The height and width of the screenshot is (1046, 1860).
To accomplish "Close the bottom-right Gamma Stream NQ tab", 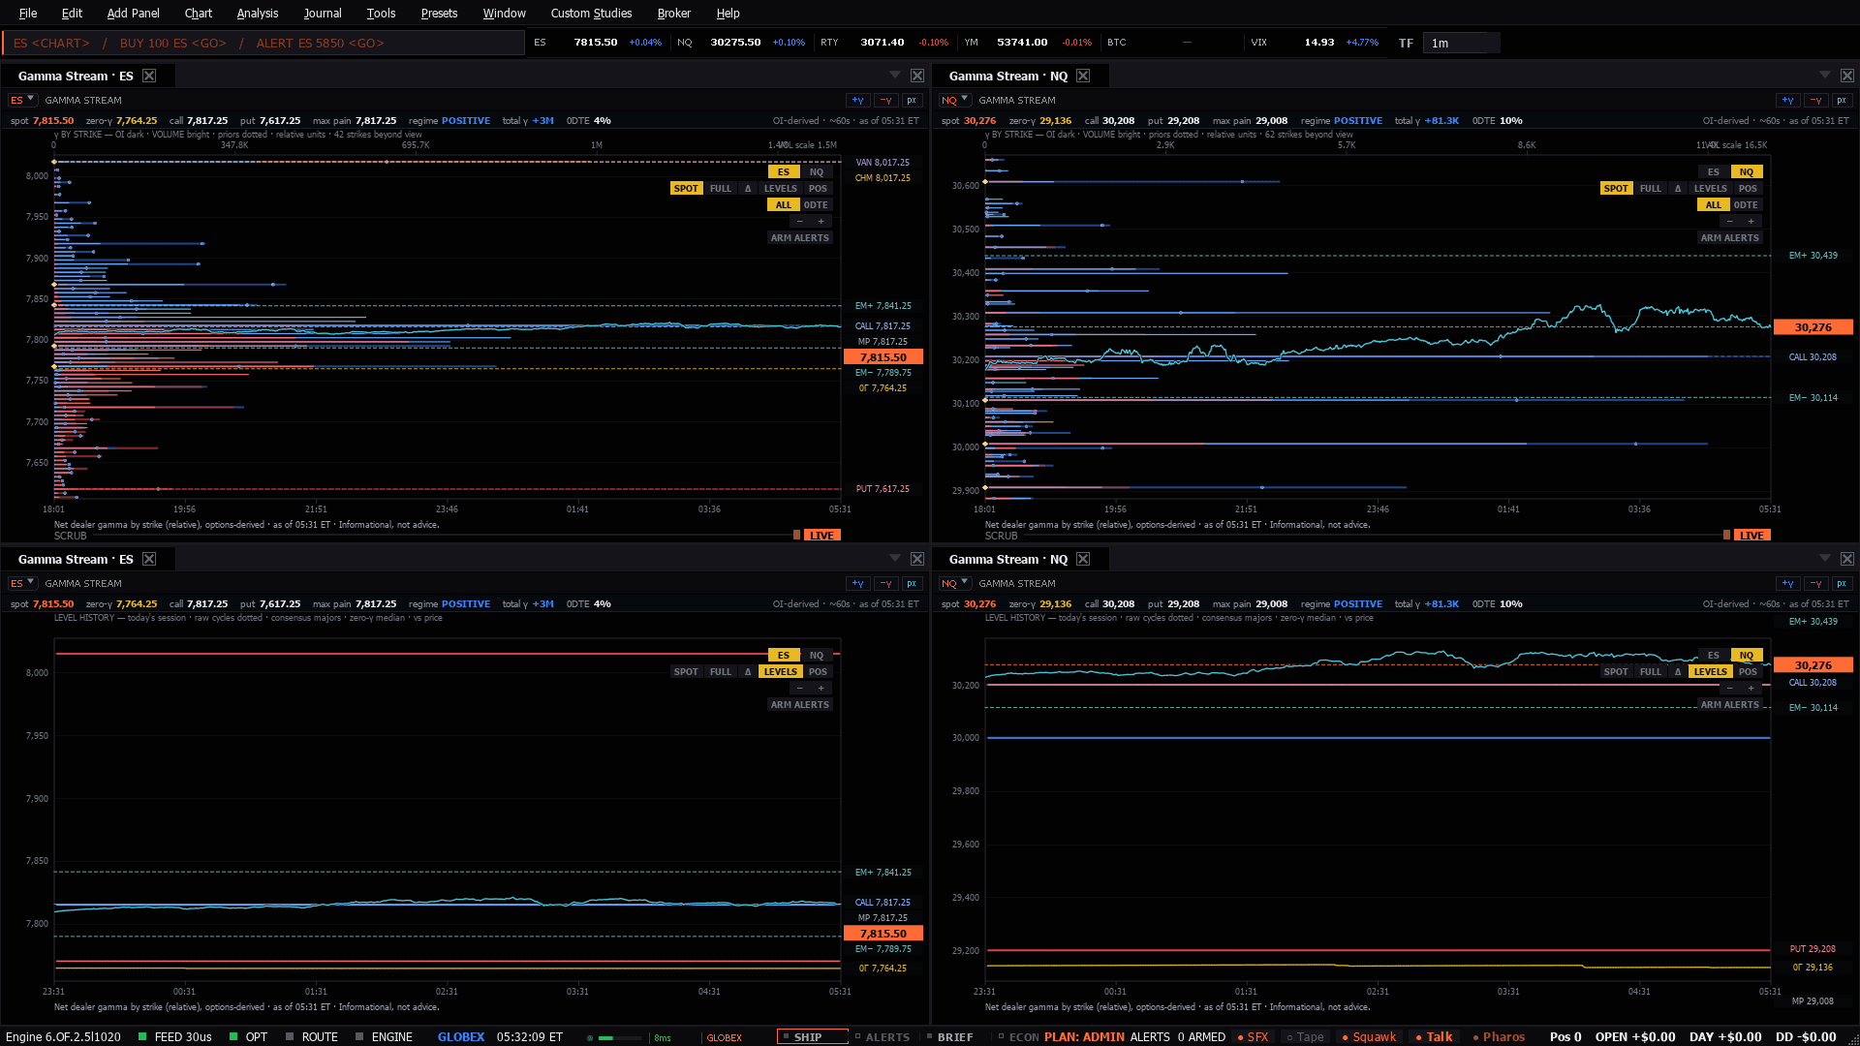I will (x=1083, y=559).
